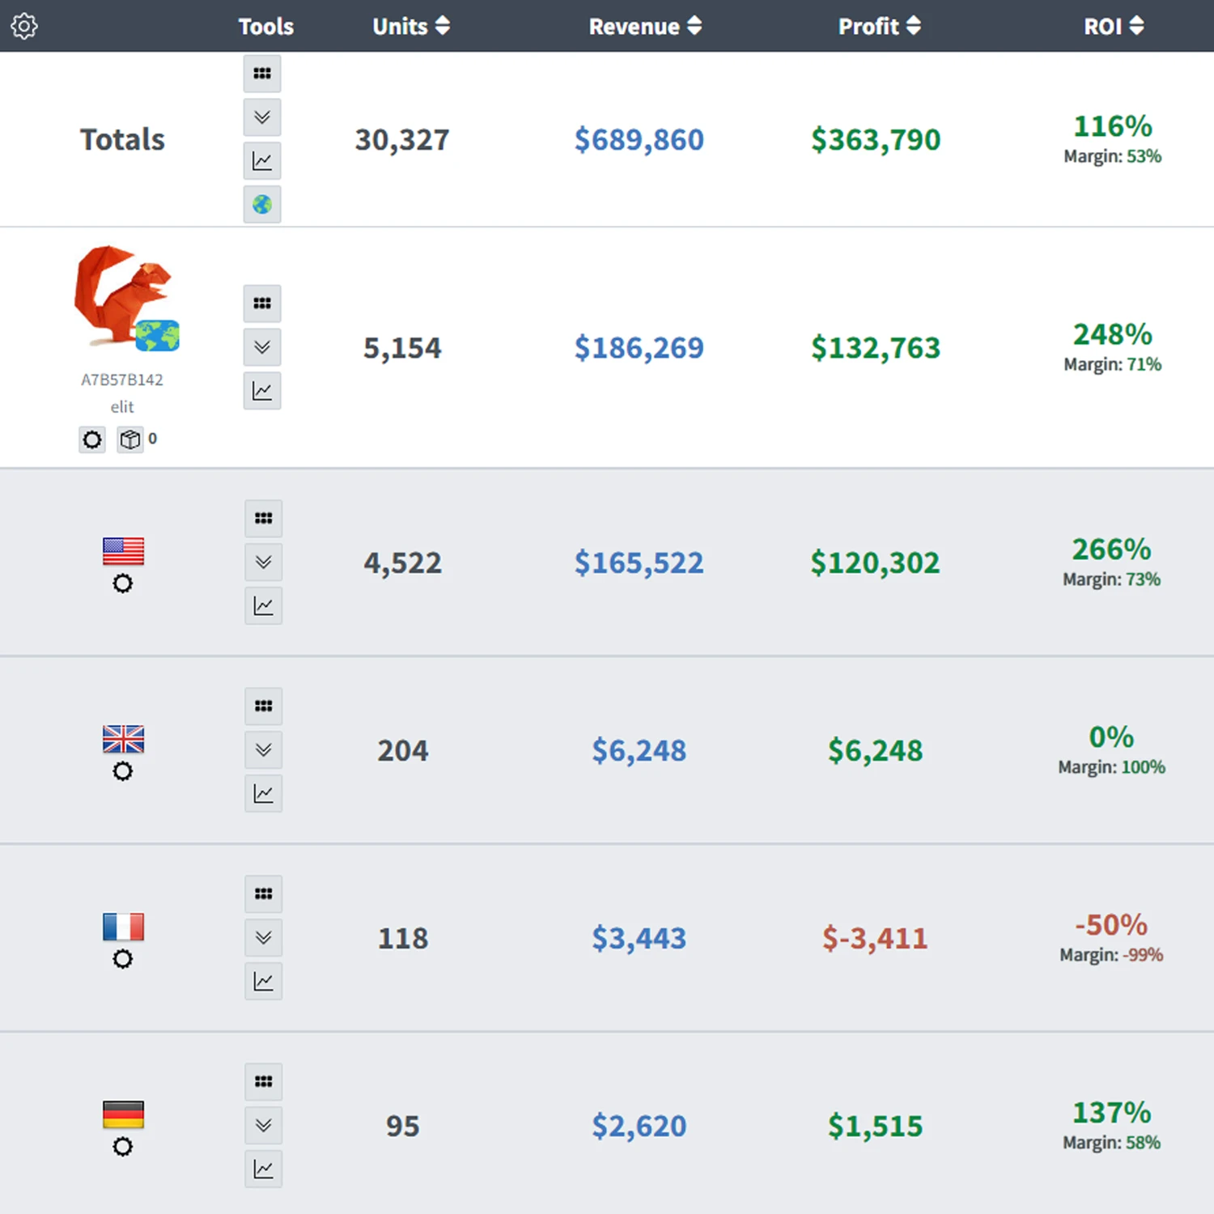1214x1214 pixels.
Task: Click the US flag icon
Action: 123,551
